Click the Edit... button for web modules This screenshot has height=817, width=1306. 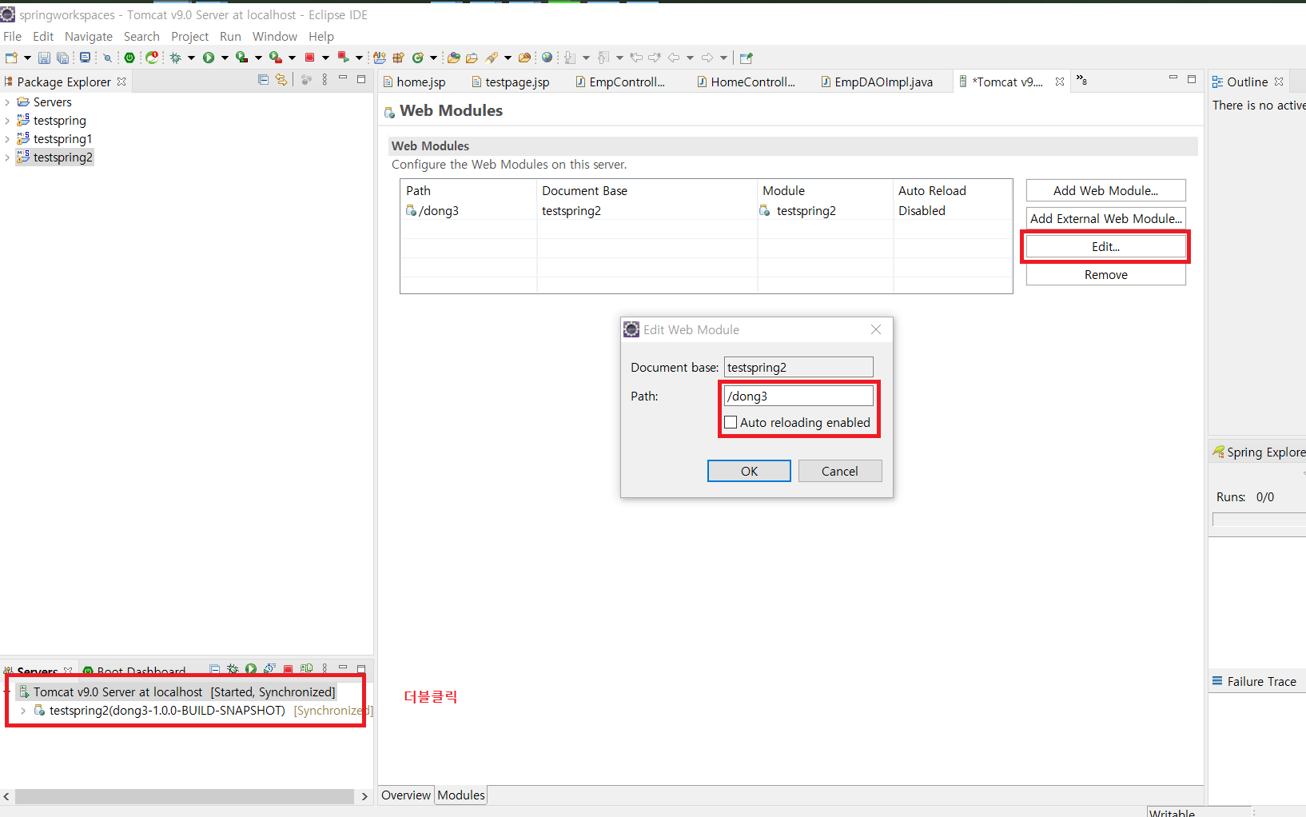tap(1105, 246)
